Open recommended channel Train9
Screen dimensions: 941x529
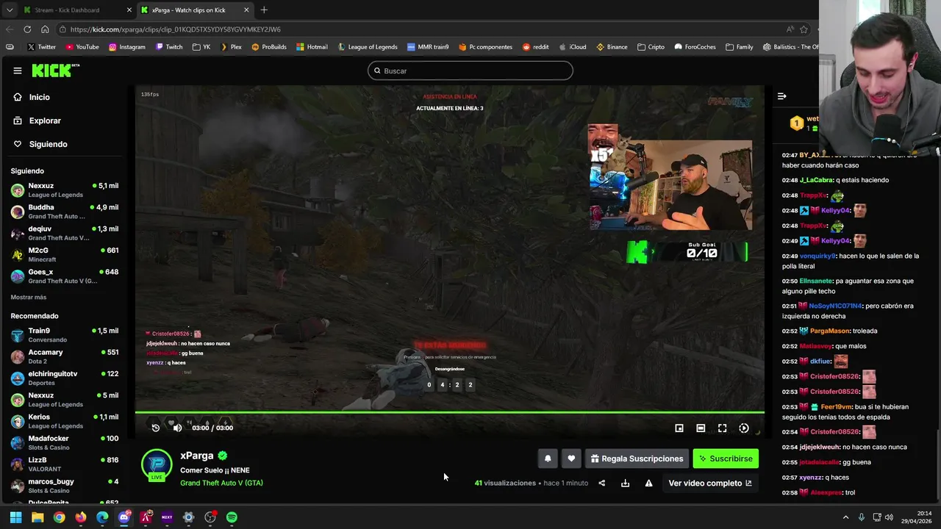[65, 335]
